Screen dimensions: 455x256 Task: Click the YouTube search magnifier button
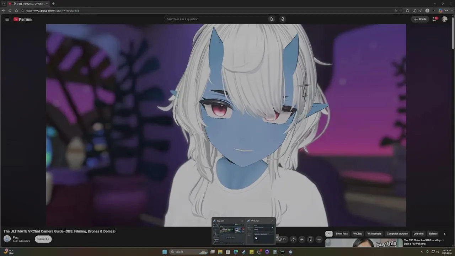click(x=272, y=19)
